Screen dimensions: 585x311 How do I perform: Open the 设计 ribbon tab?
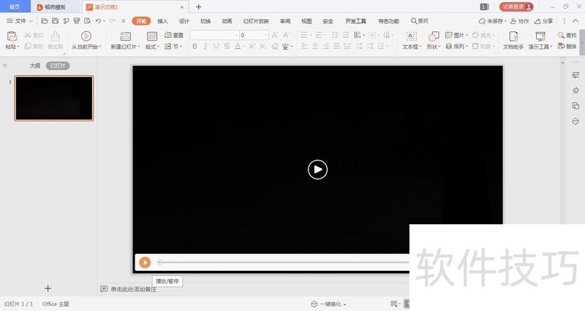coord(184,21)
